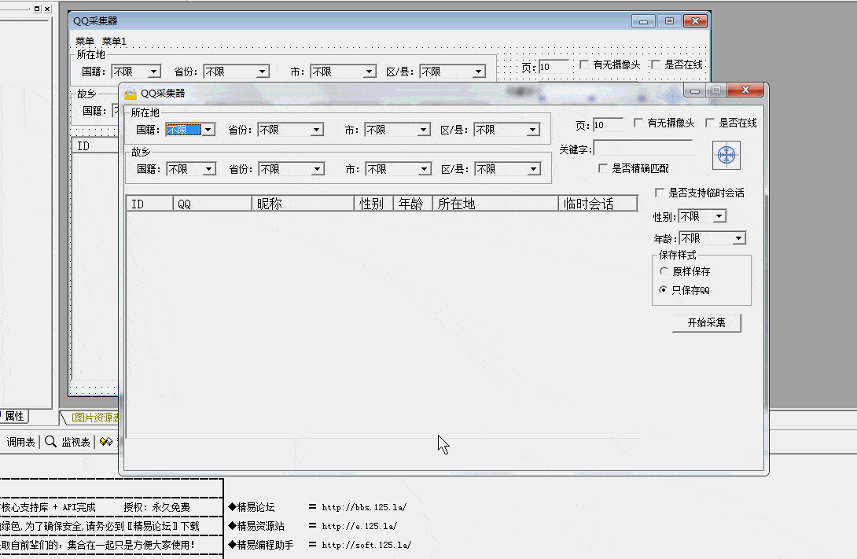
Task: Open the 故乡 国籍 dropdown in the front window
Action: pyautogui.click(x=209, y=169)
